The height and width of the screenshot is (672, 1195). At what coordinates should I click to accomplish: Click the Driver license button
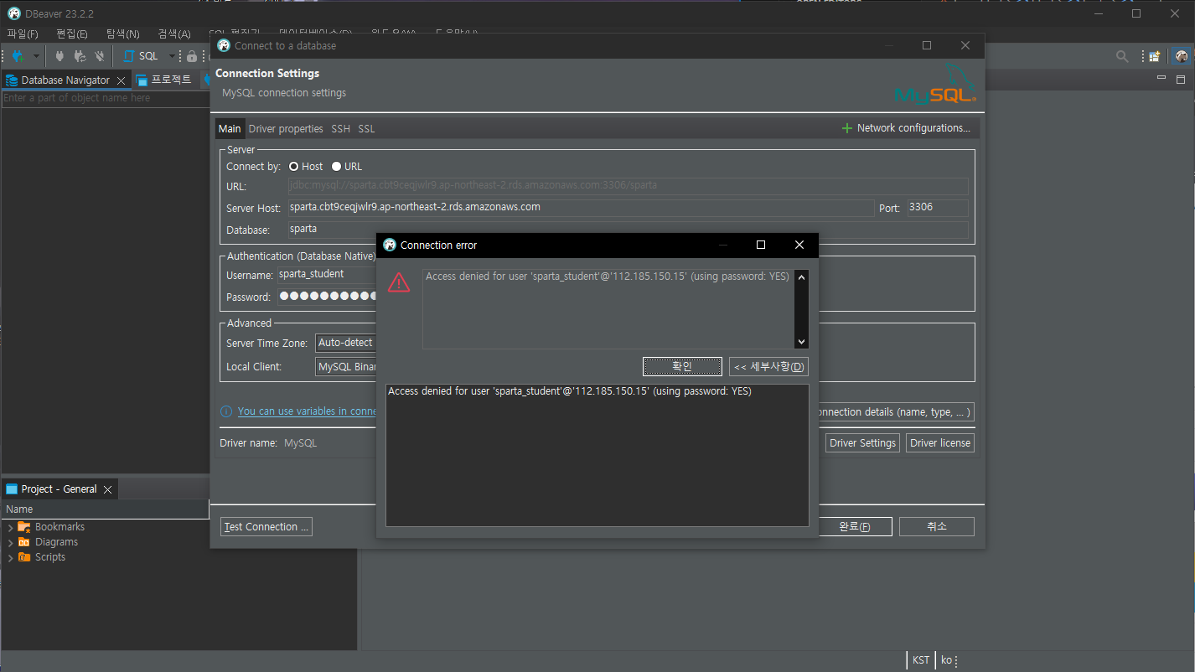coord(940,443)
